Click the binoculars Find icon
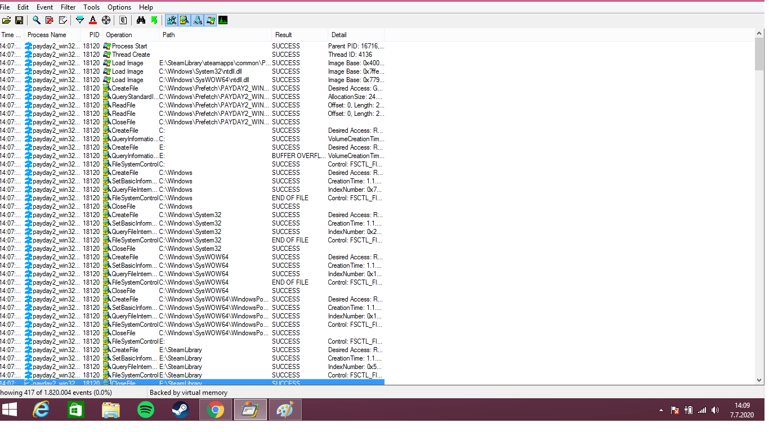This screenshot has width=769, height=432. [x=141, y=20]
